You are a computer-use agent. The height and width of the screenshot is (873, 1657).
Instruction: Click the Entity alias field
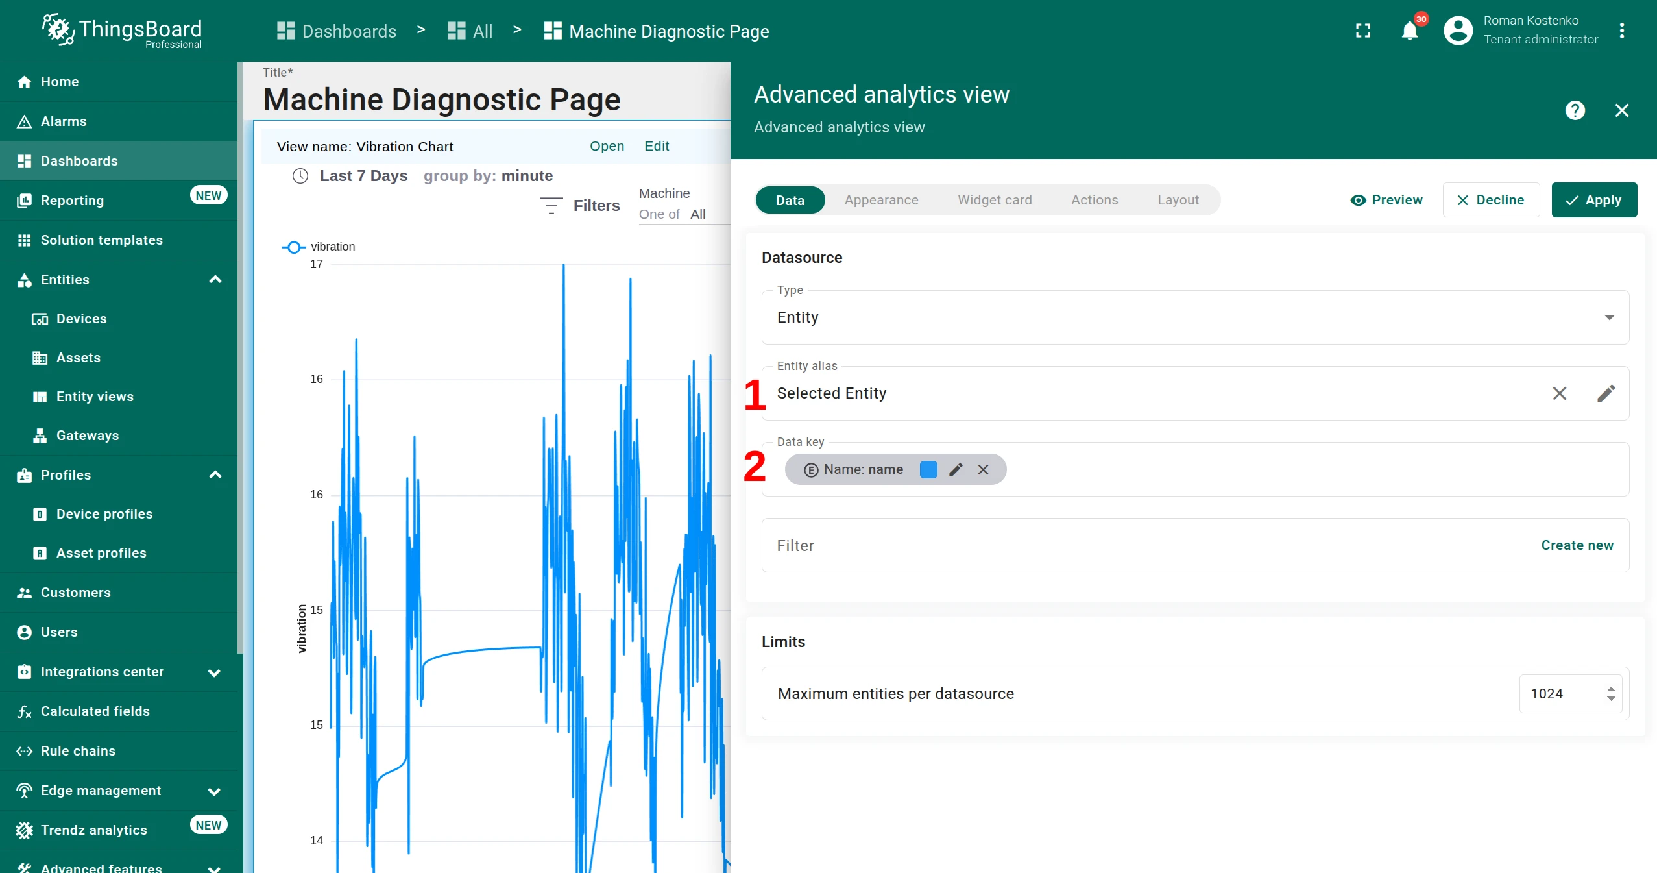tap(1195, 393)
